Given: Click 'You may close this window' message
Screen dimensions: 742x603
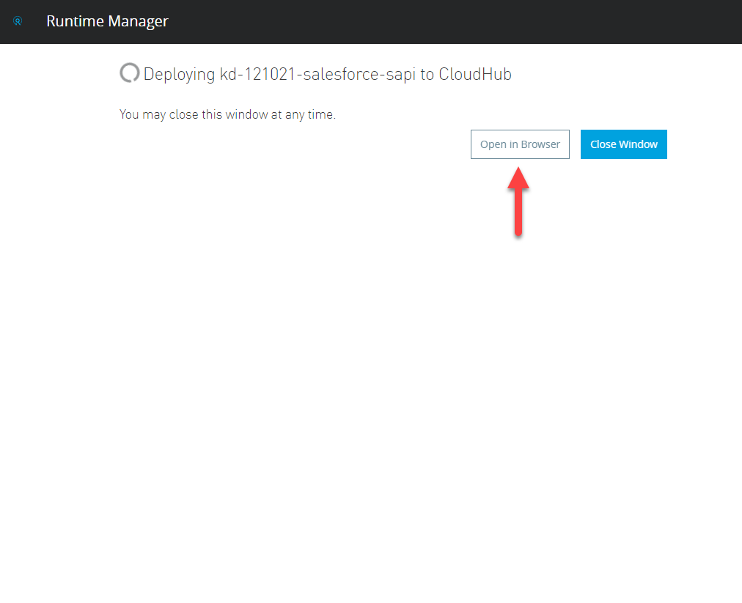Looking at the screenshot, I should point(194,114).
